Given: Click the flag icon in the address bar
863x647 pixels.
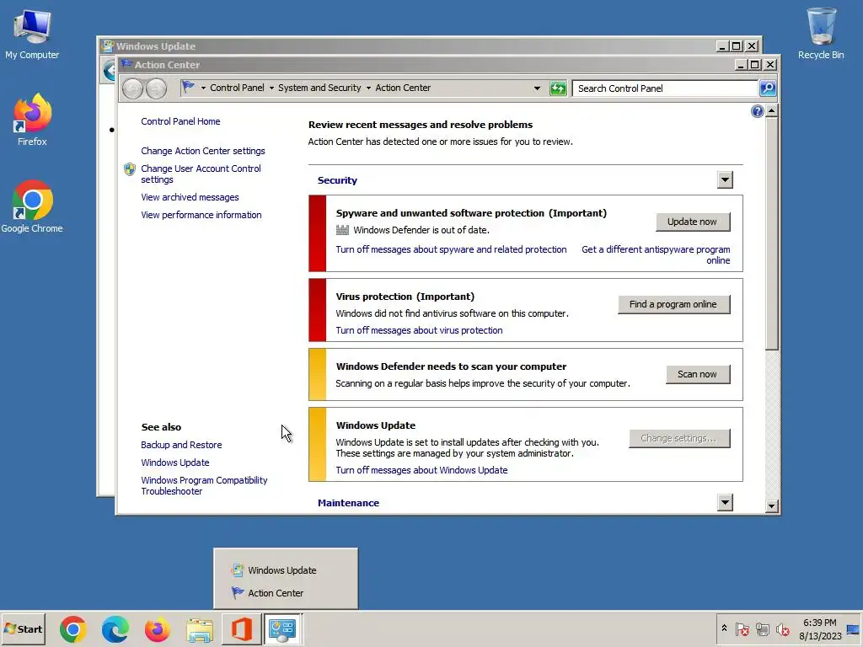Looking at the screenshot, I should click(x=189, y=87).
